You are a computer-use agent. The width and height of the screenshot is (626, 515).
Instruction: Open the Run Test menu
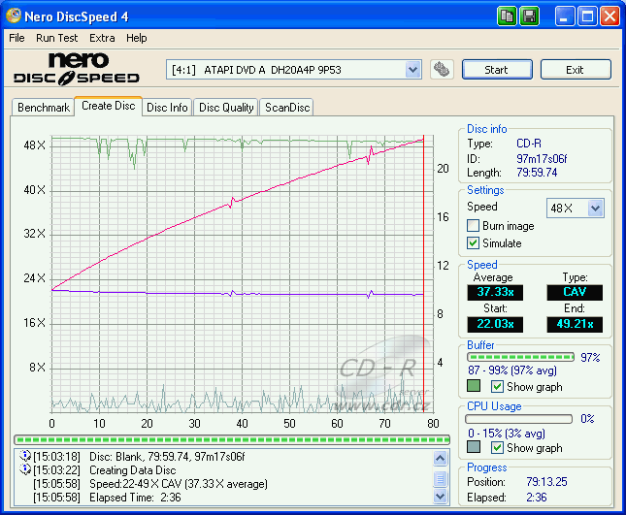56,38
